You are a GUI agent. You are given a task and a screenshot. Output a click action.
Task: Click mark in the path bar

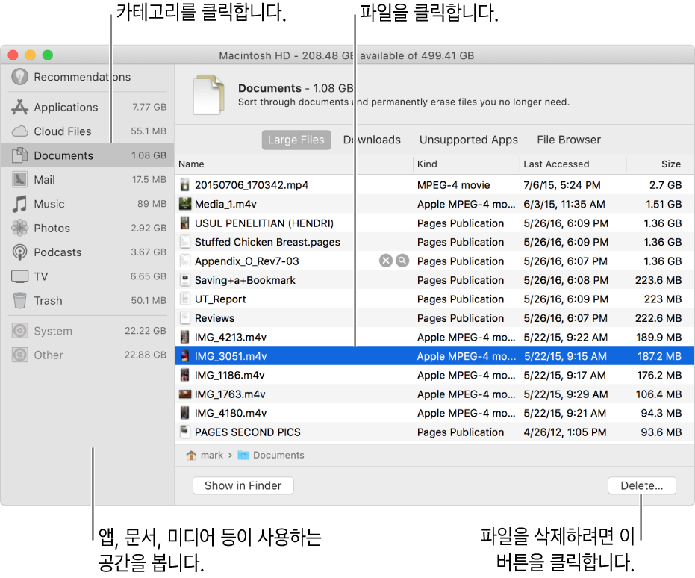[x=212, y=456]
